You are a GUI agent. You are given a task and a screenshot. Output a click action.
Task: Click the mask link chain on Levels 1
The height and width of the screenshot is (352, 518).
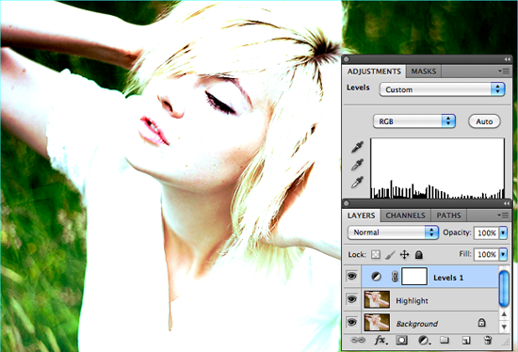coord(395,277)
